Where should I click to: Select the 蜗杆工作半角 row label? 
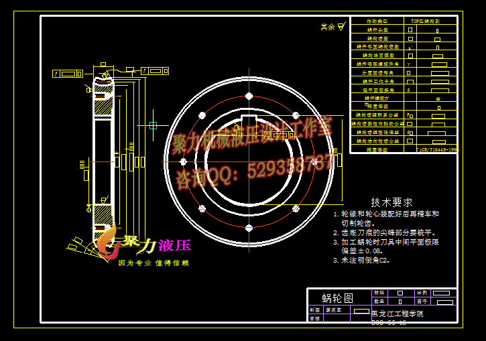[378, 82]
